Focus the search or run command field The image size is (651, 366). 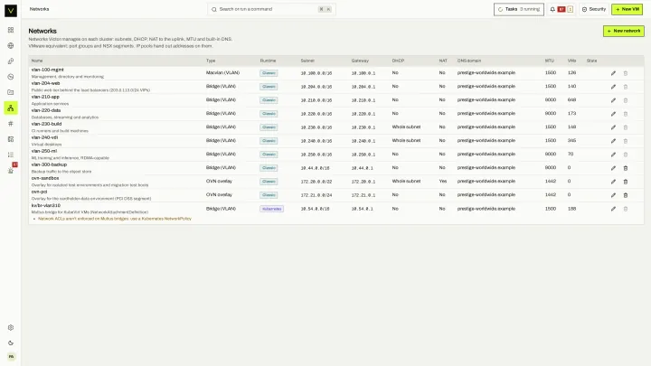[x=271, y=9]
